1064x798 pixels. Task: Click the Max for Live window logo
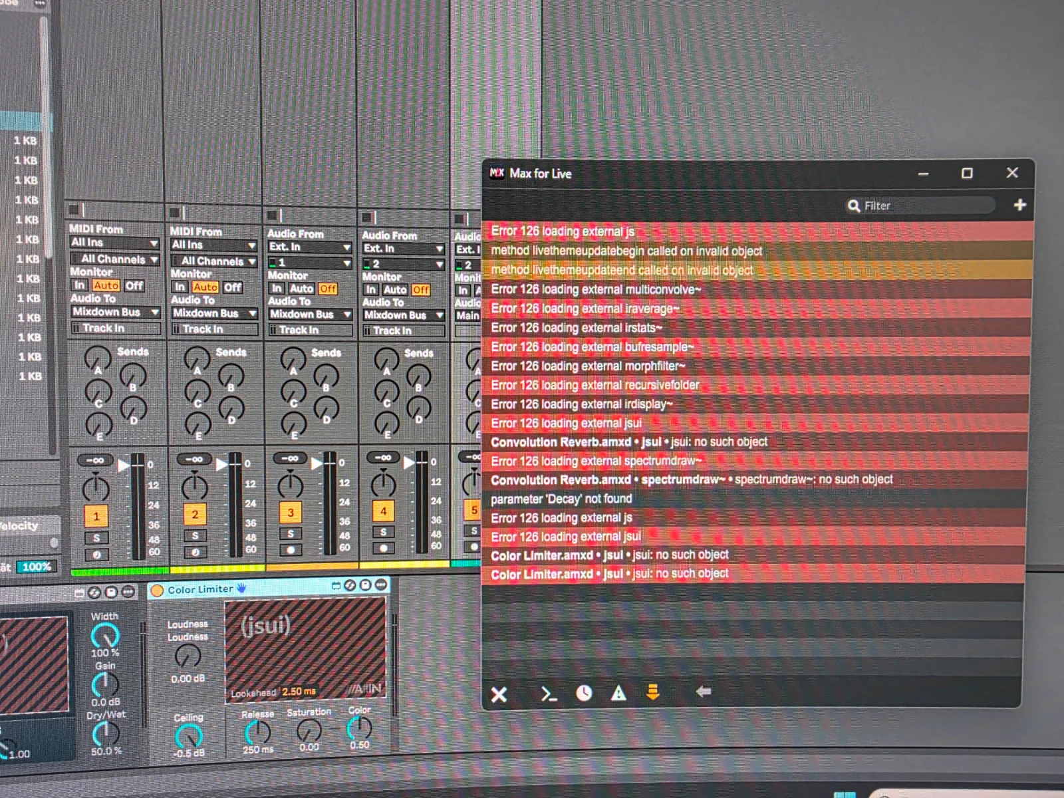click(x=497, y=174)
